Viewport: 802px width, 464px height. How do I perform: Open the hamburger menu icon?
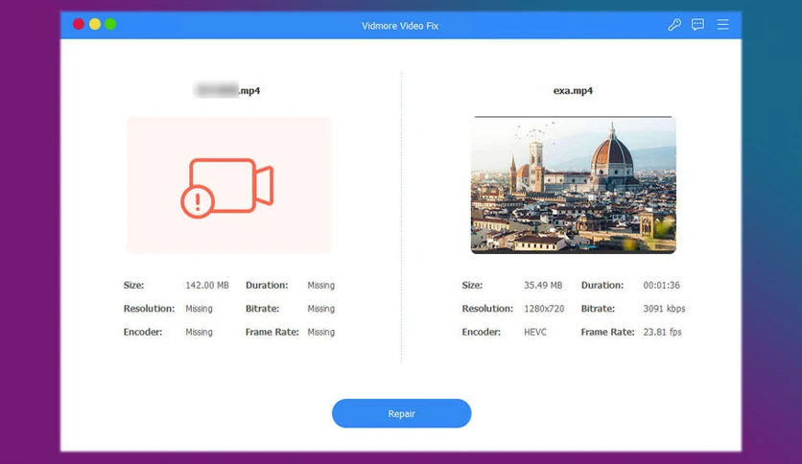(x=722, y=25)
